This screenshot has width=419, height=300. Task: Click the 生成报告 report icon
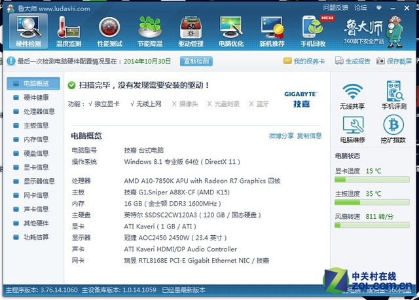pyautogui.click(x=339, y=61)
